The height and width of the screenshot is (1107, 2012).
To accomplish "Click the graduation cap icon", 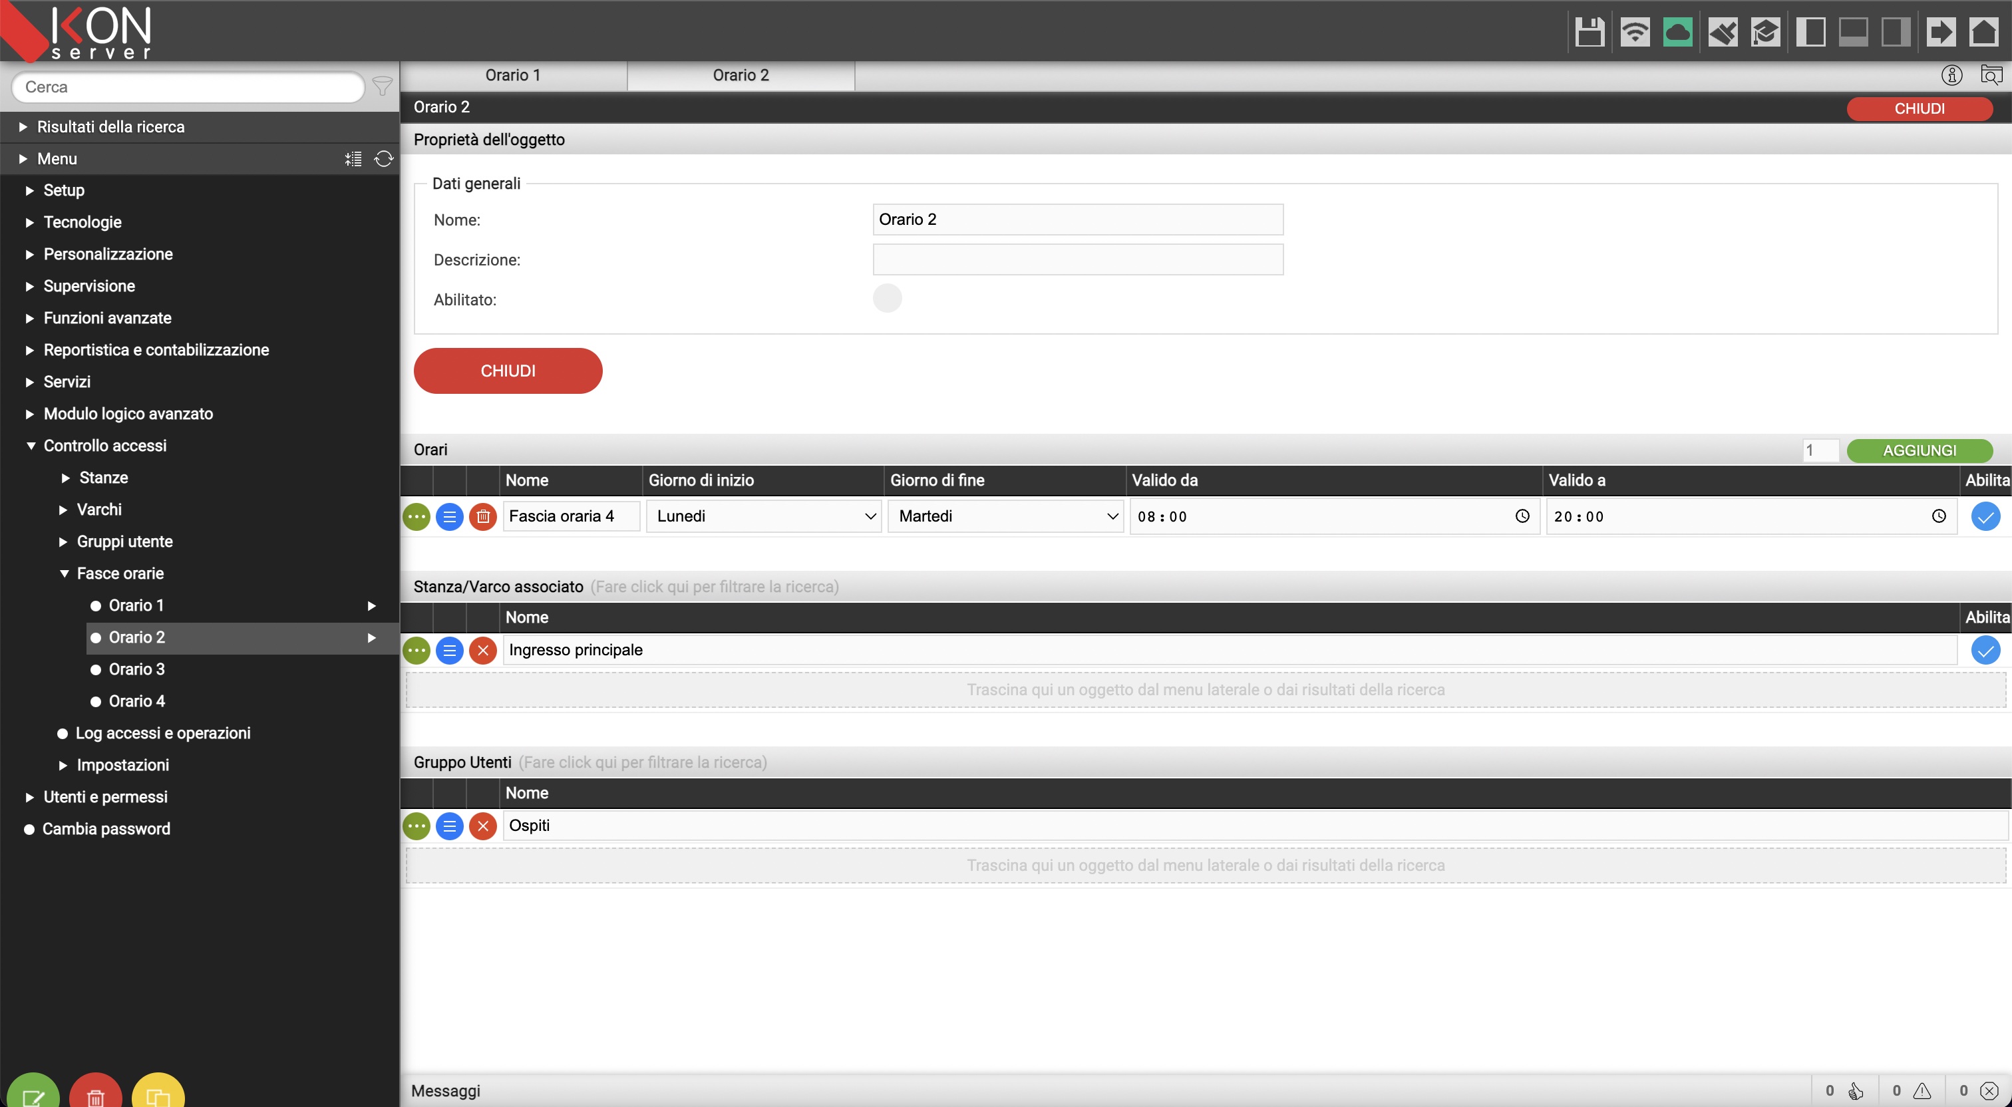I will pyautogui.click(x=1766, y=32).
